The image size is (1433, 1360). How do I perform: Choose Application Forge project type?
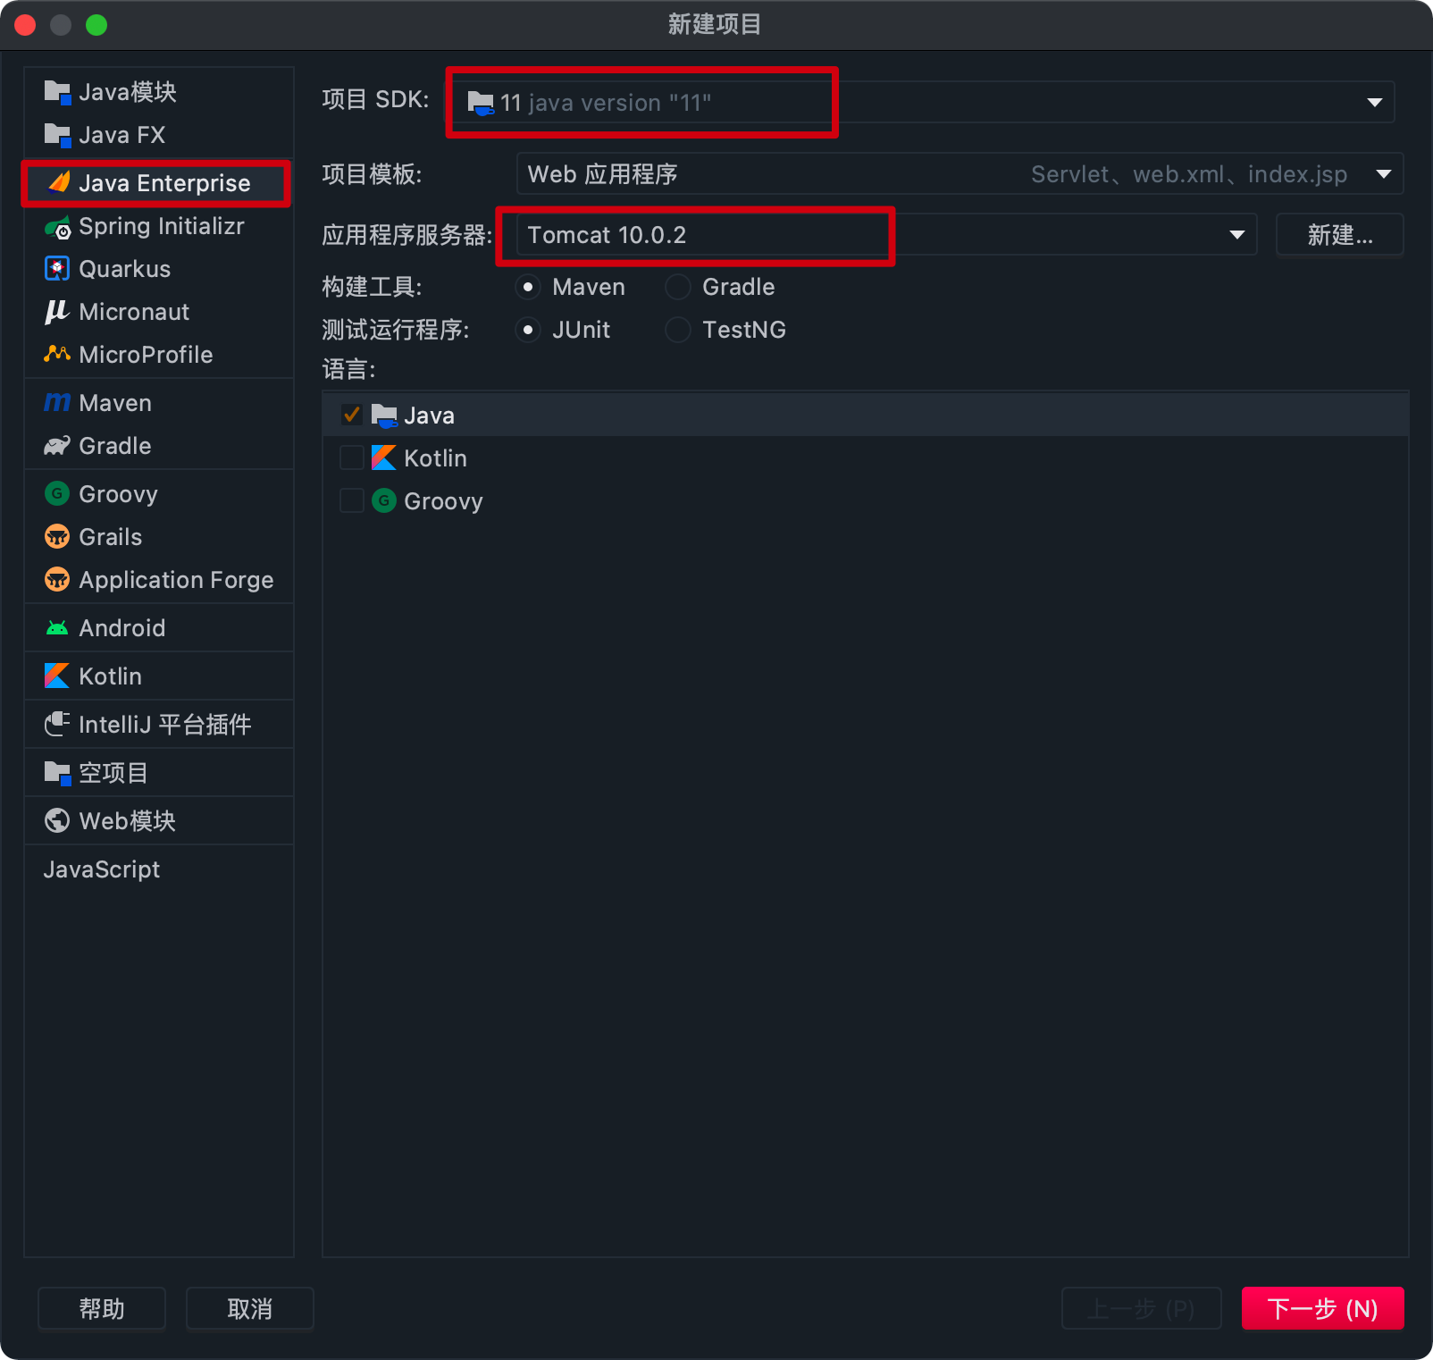pyautogui.click(x=159, y=580)
